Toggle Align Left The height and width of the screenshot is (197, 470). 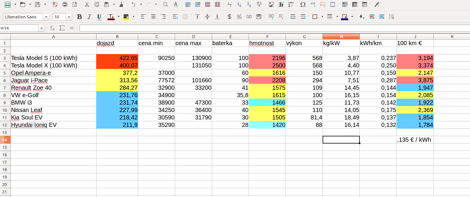[143, 17]
